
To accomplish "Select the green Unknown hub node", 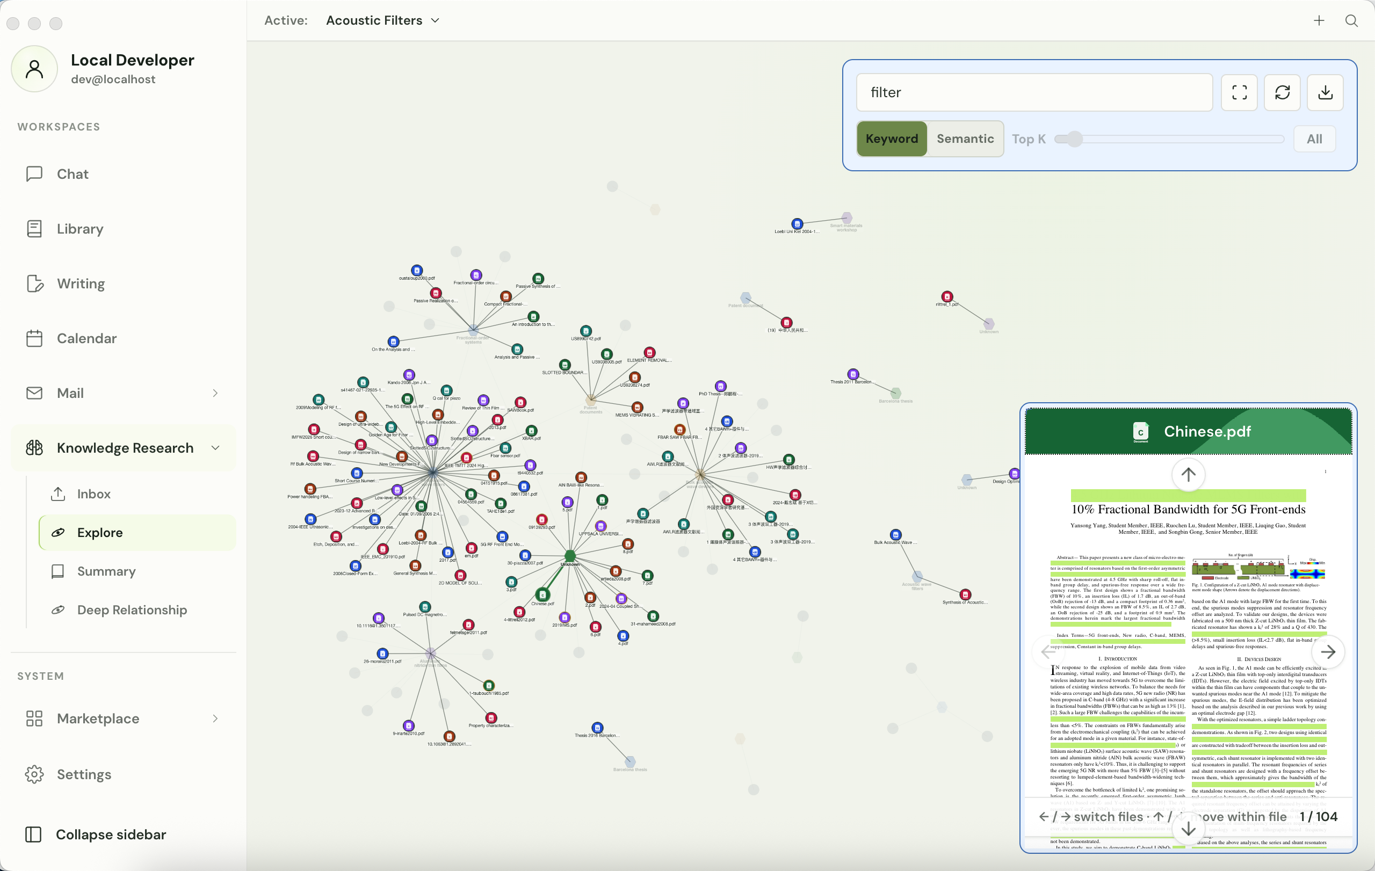I will (570, 556).
